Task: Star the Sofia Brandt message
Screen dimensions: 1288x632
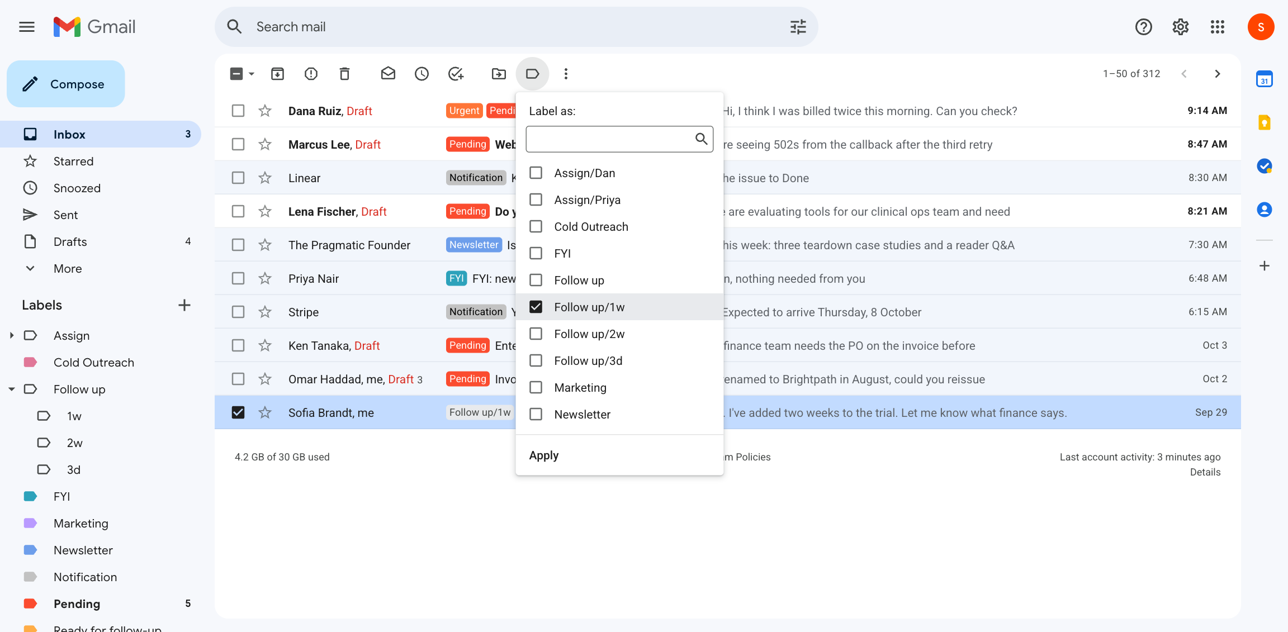Action: click(265, 412)
